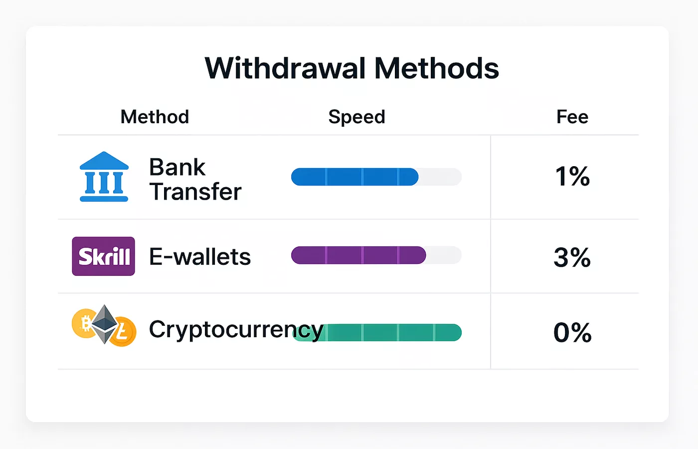Click the Method column header
This screenshot has width=698, height=449.
155,117
